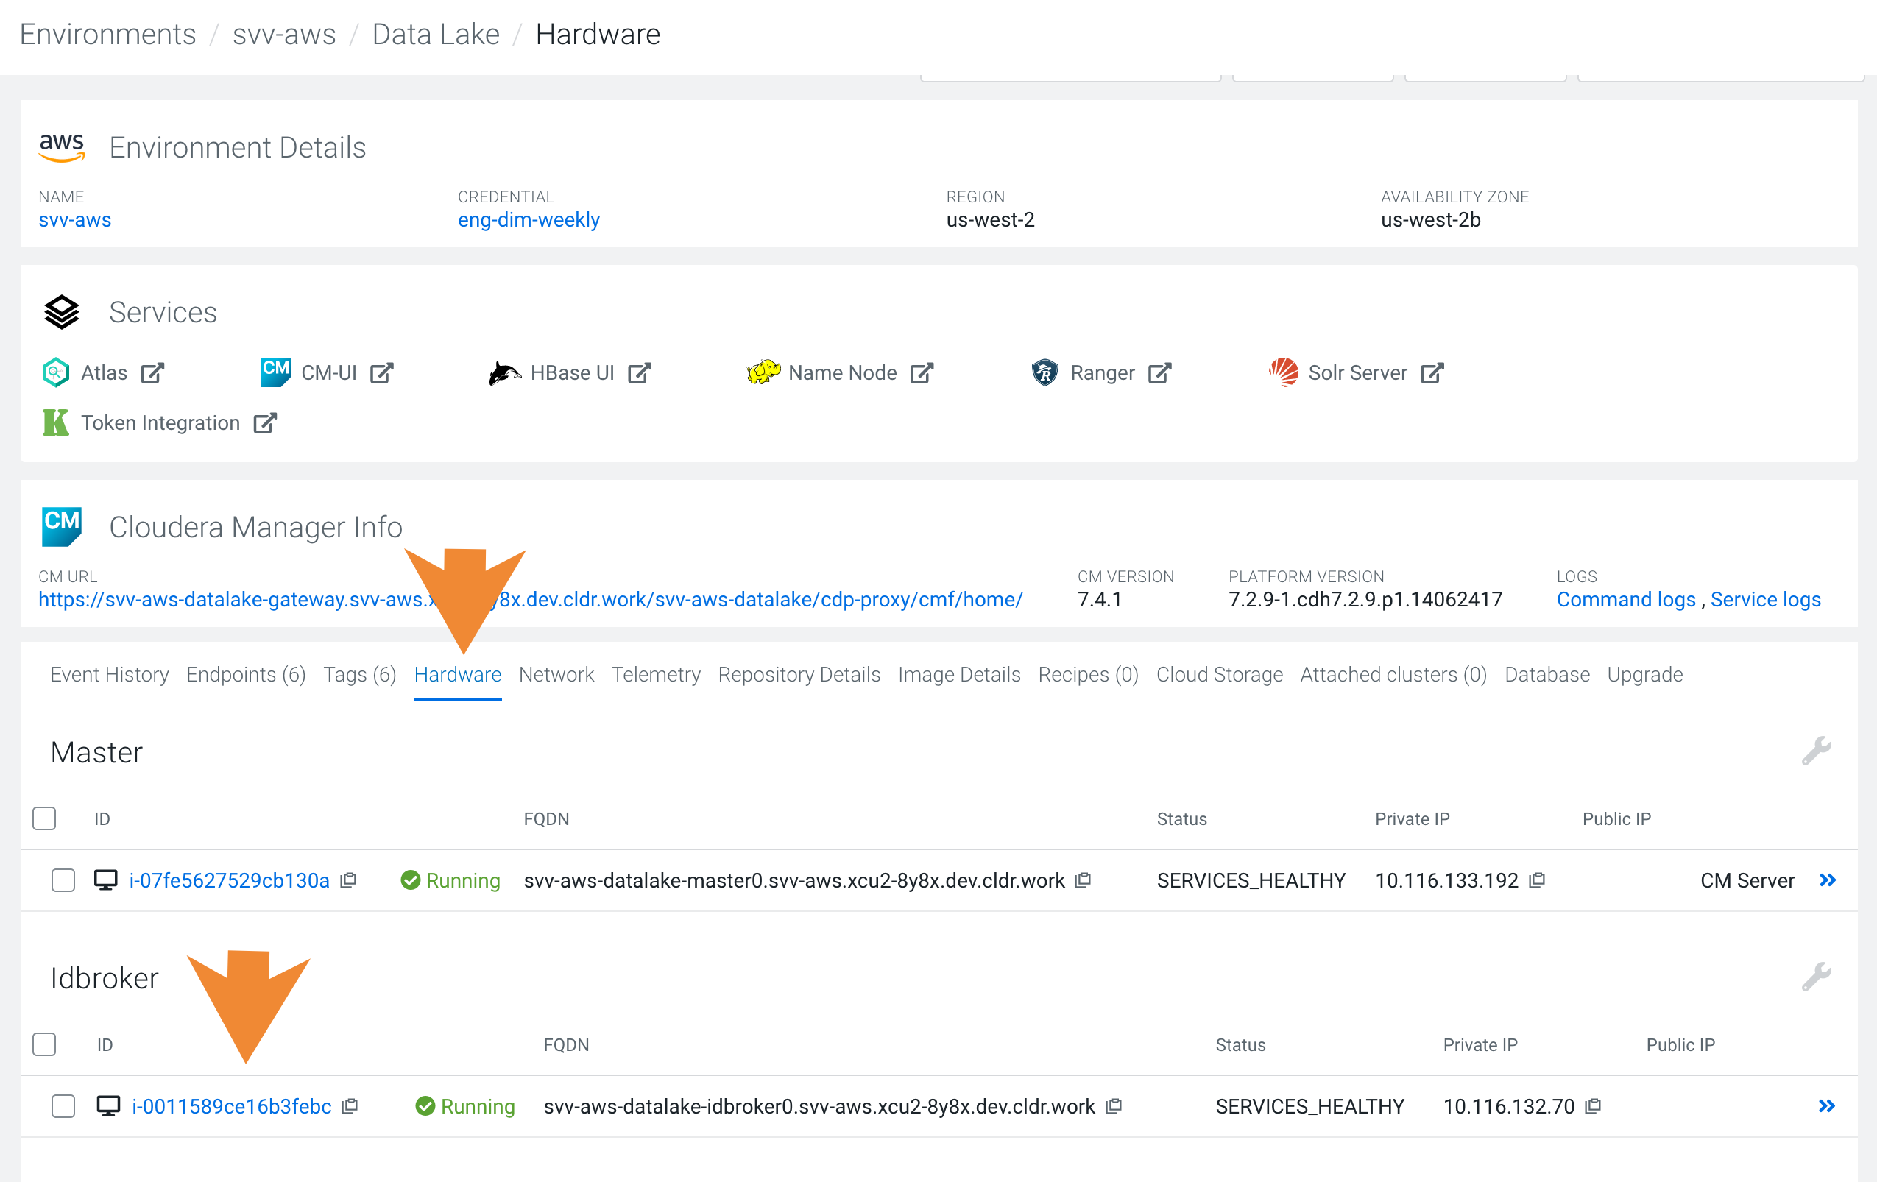Launch HBase UI service icon
The image size is (1877, 1182).
coord(504,373)
